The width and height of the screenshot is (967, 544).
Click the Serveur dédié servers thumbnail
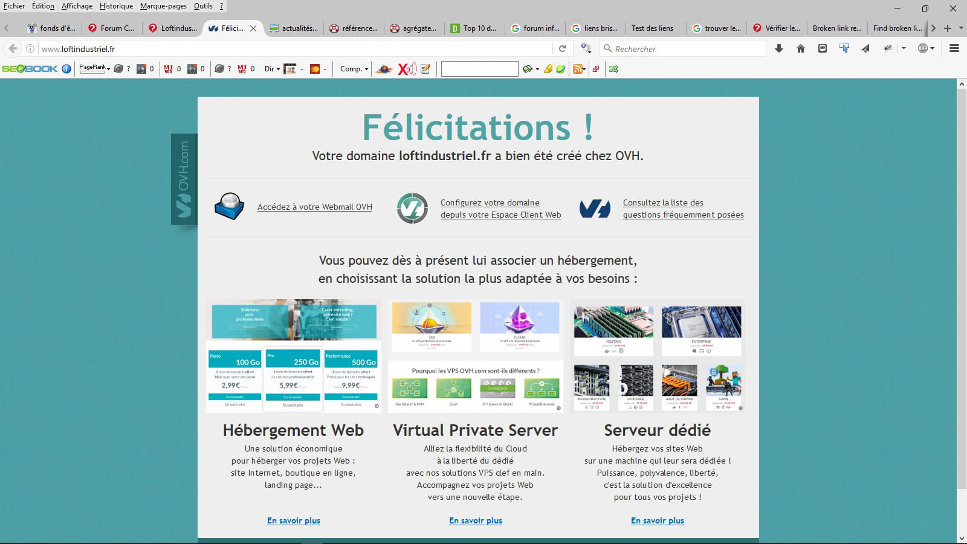click(x=658, y=356)
